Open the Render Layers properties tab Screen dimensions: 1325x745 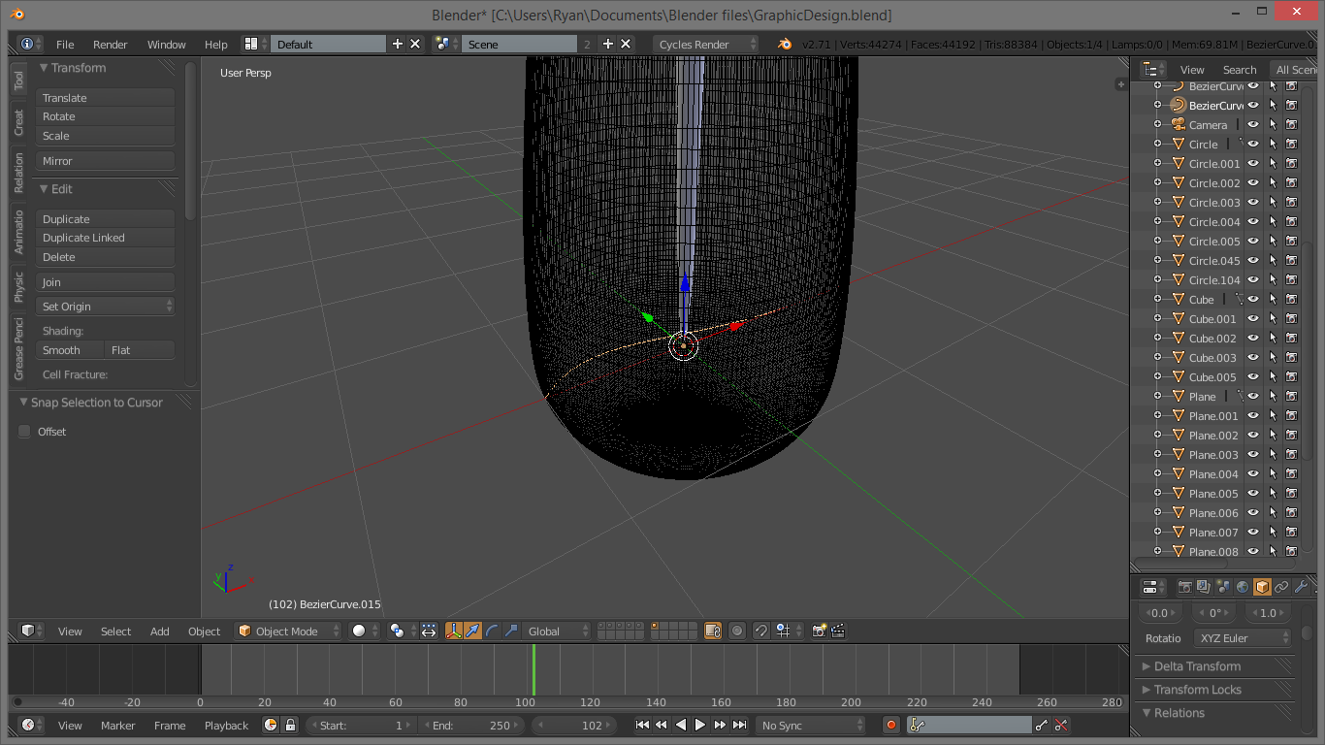(x=1204, y=587)
